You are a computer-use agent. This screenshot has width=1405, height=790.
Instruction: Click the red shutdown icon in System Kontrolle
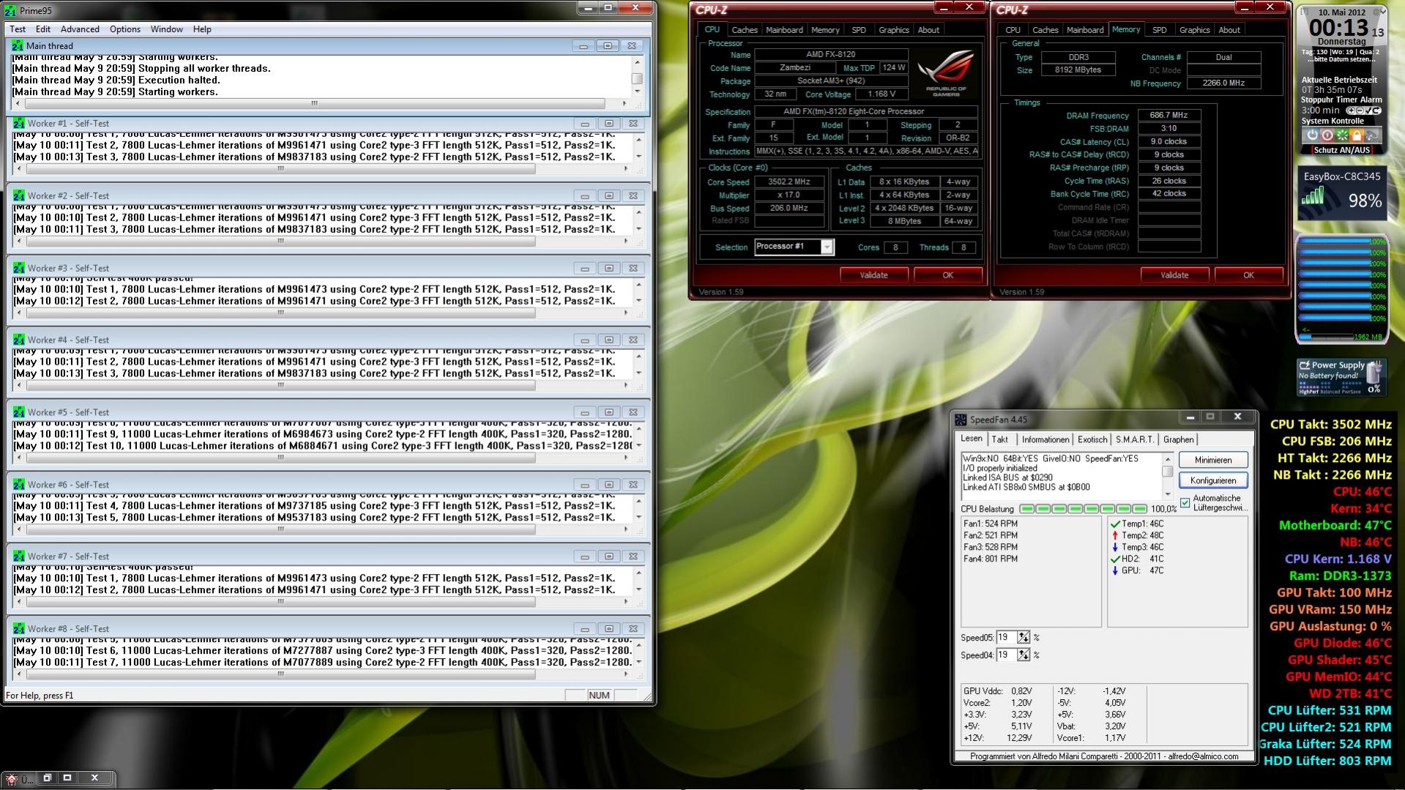tap(1327, 135)
